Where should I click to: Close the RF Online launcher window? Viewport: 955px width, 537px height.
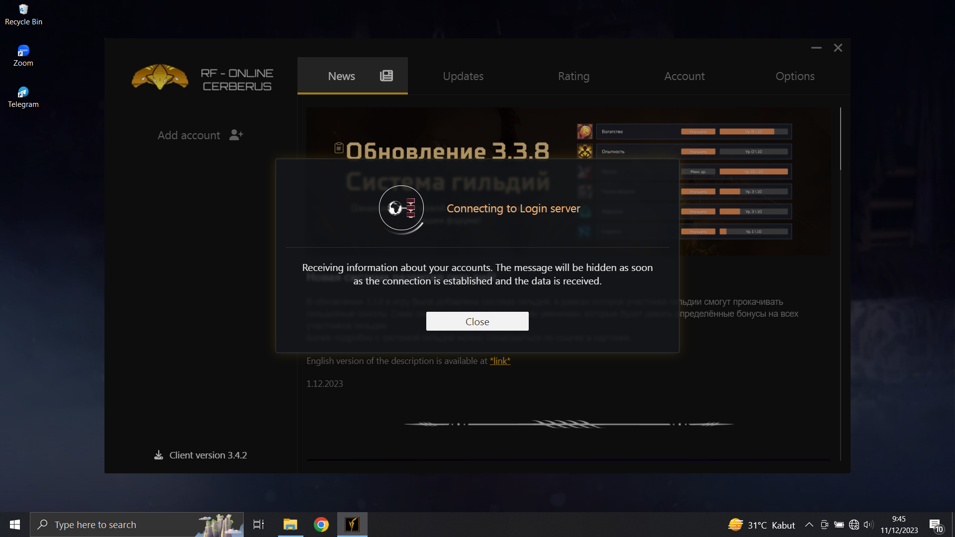coord(838,48)
